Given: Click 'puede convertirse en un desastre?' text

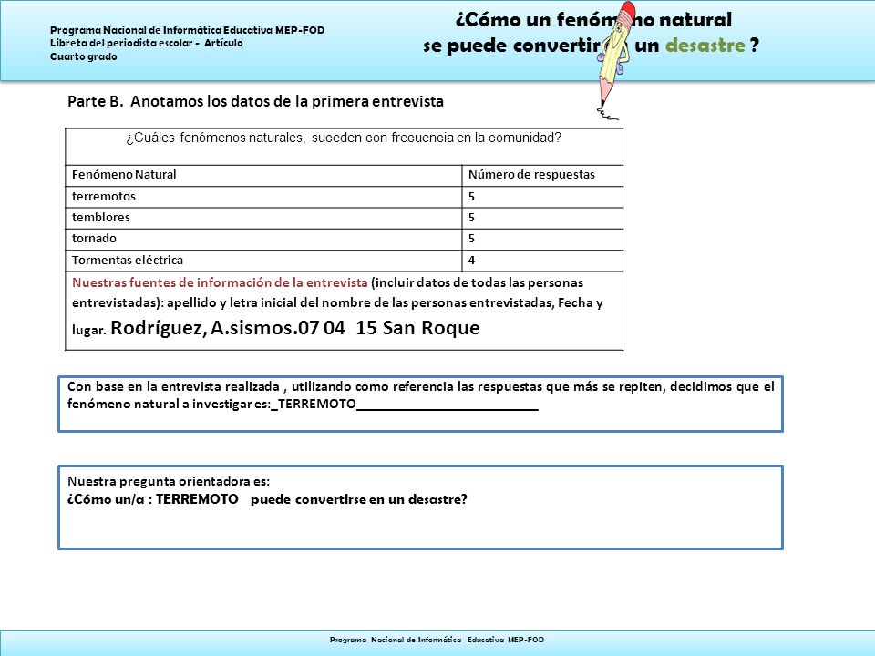Looking at the screenshot, I should [359, 499].
